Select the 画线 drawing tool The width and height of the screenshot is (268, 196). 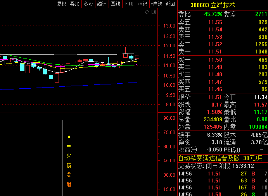click(115, 4)
